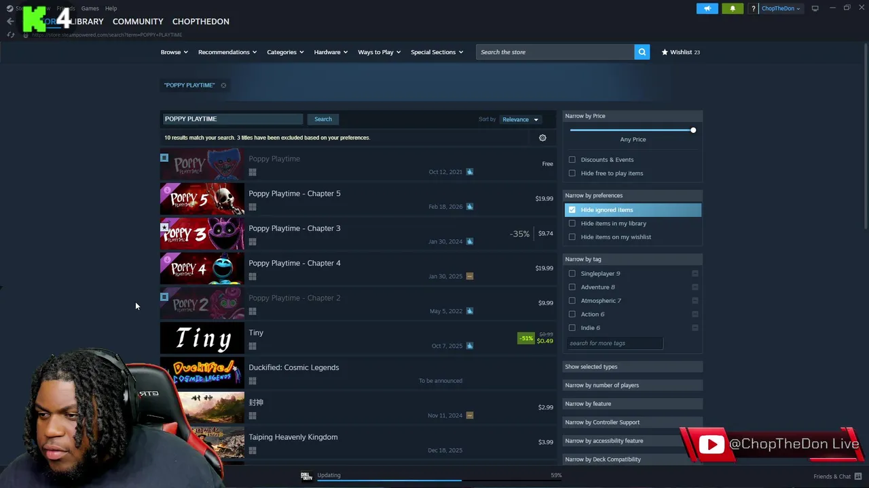The image size is (869, 488).
Task: Click mixed review icon for Poppy Playtime - Chapter 4
Action: tap(470, 276)
